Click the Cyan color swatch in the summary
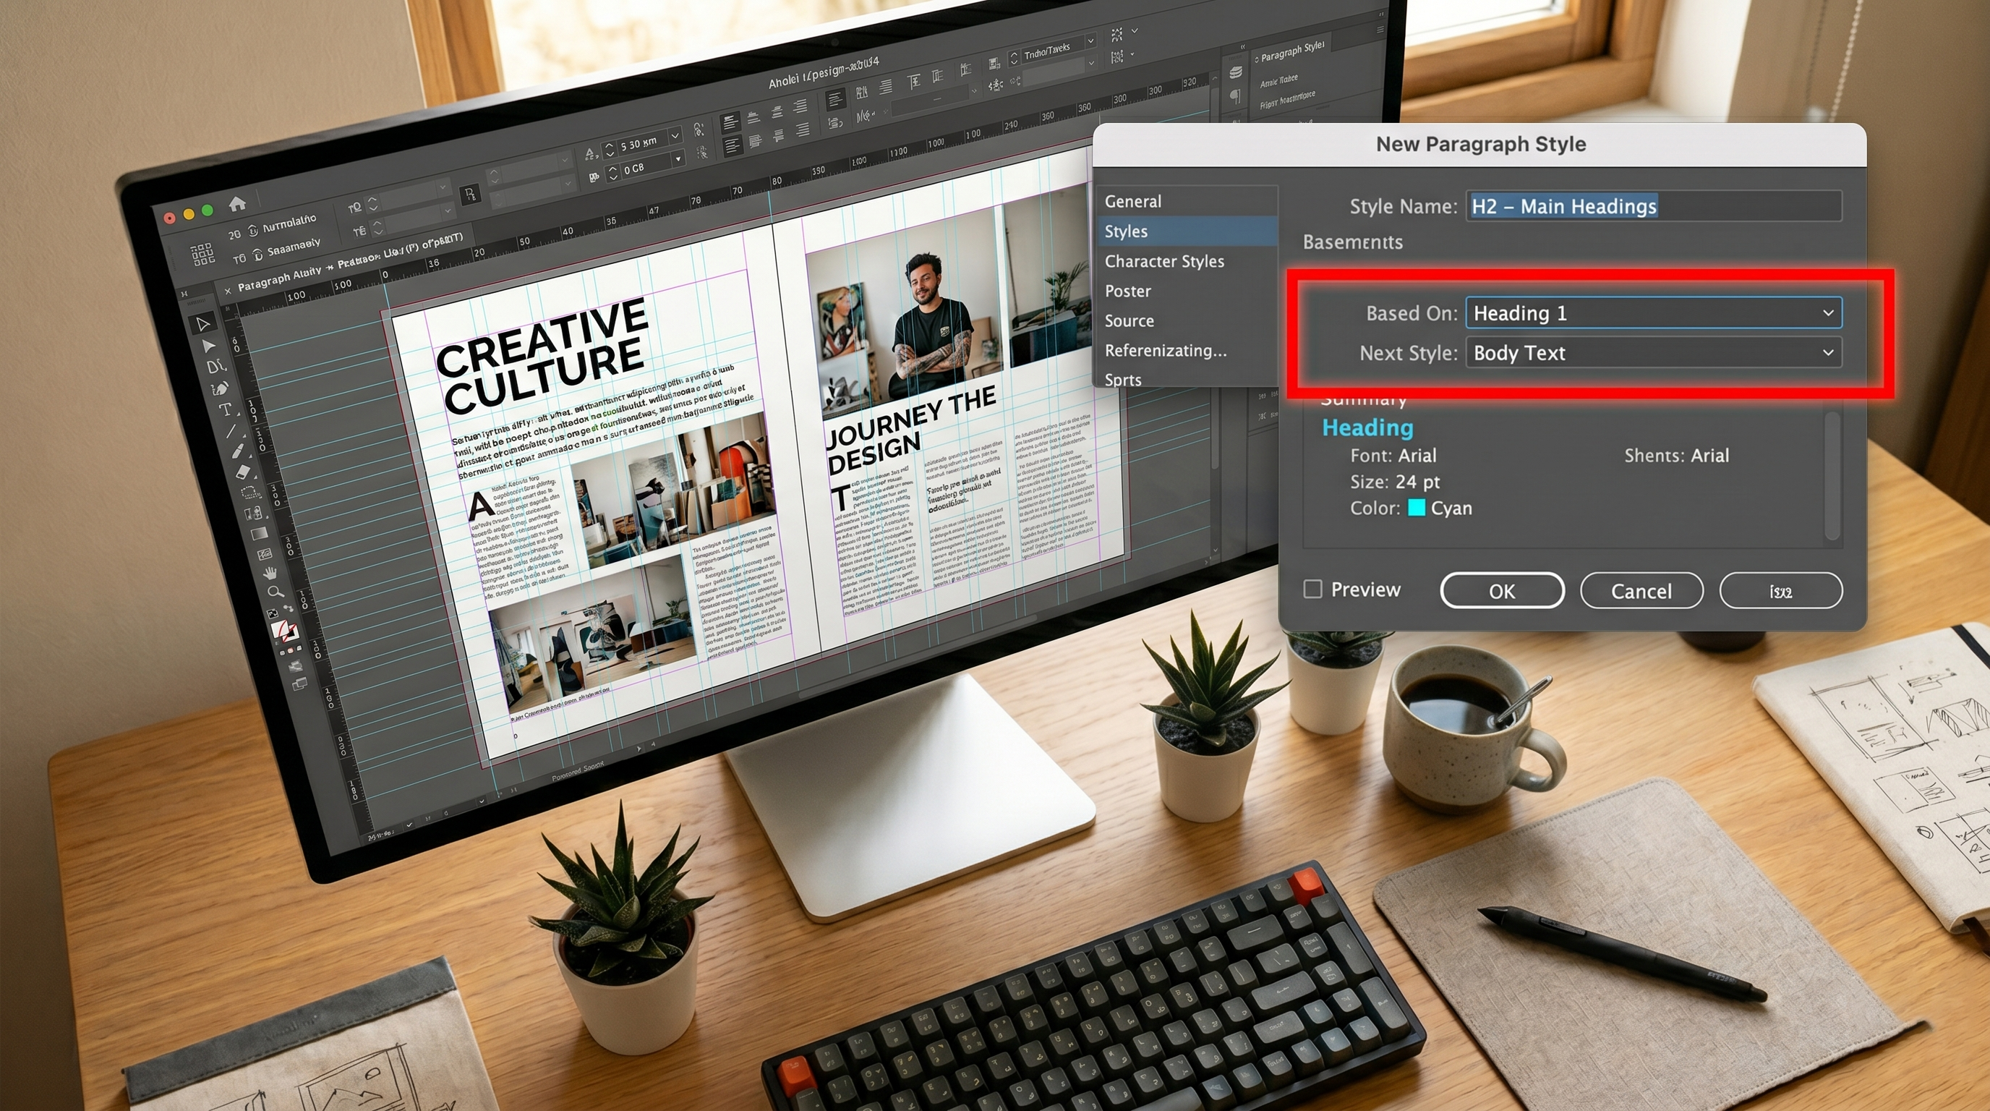Image resolution: width=1990 pixels, height=1111 pixels. click(1416, 508)
